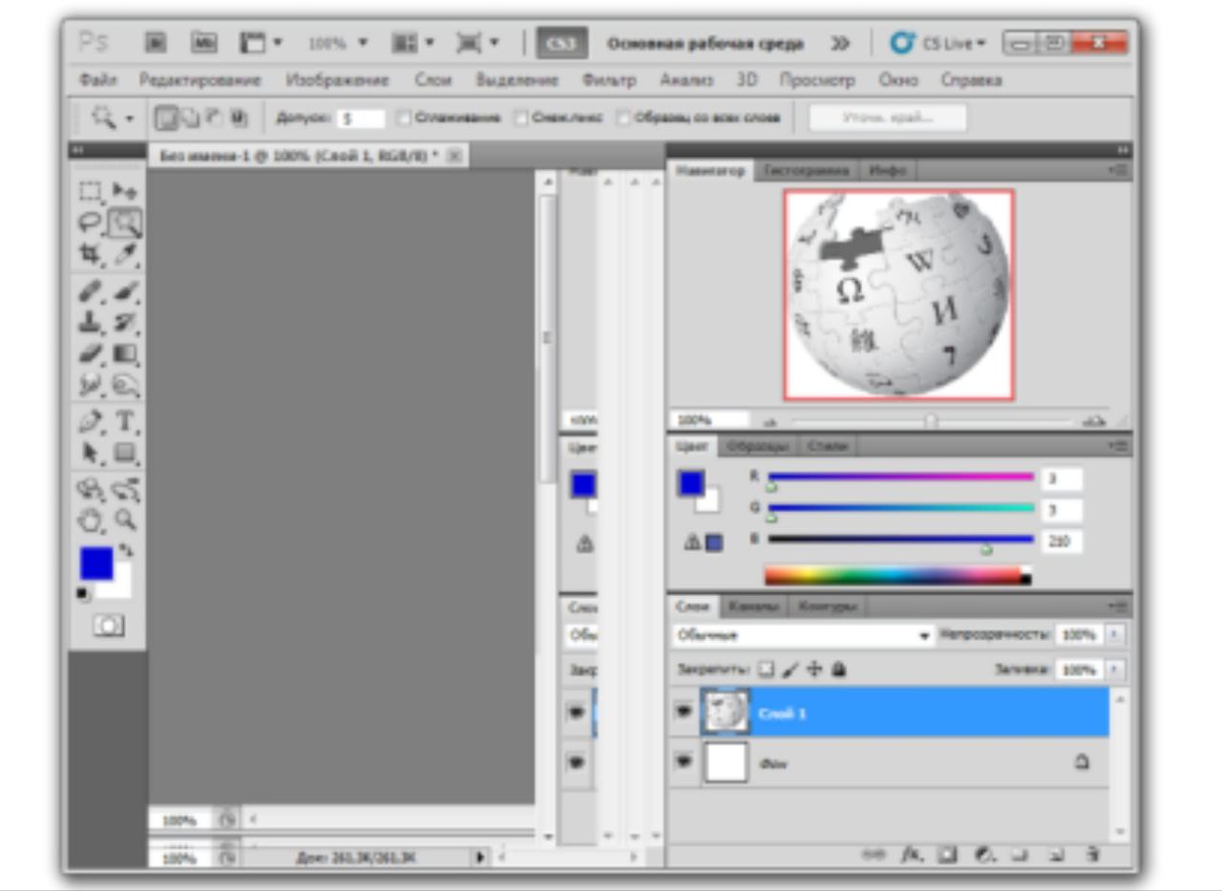Click the Допуск tolerance input field

pyautogui.click(x=360, y=118)
